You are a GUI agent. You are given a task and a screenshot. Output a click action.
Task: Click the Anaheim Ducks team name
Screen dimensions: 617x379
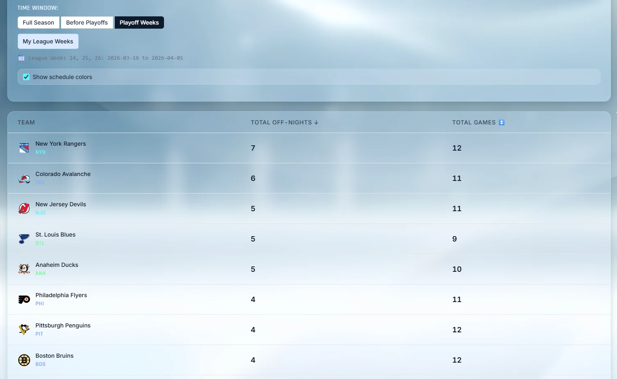pyautogui.click(x=57, y=265)
